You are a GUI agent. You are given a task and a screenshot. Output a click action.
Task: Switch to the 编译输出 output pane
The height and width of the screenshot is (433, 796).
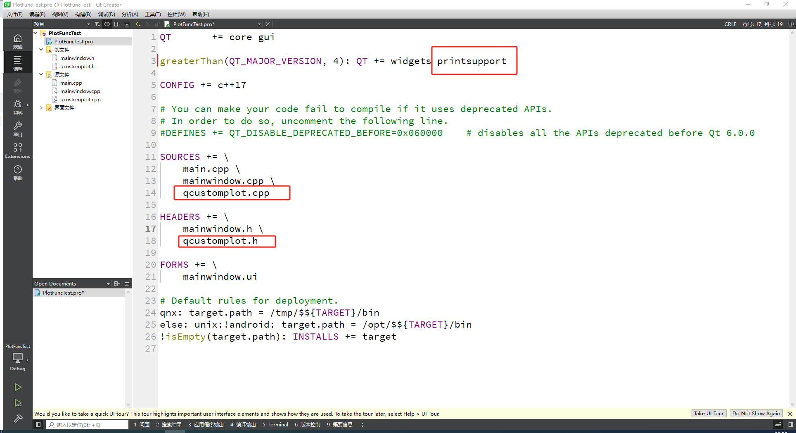(x=243, y=424)
